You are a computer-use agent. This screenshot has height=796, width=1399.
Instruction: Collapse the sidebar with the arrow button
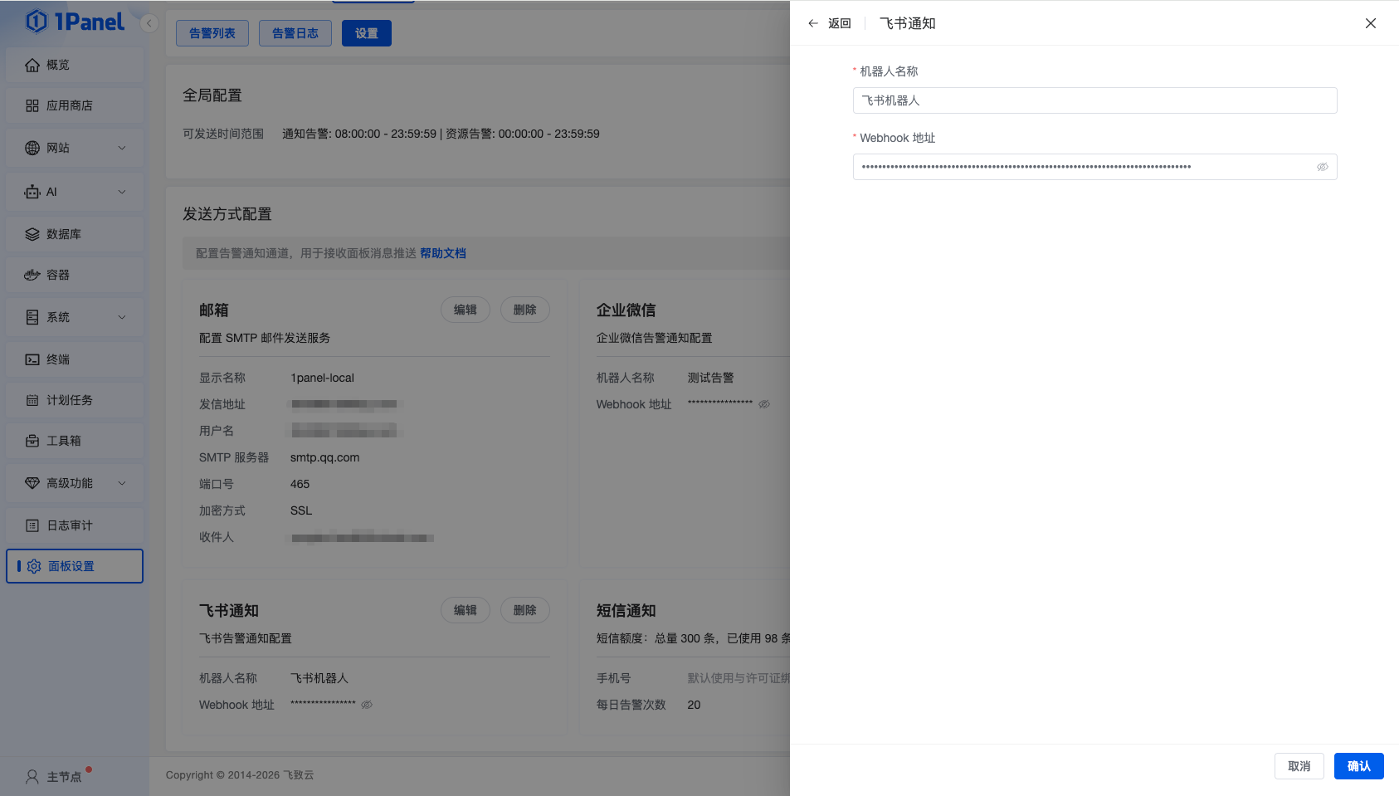pyautogui.click(x=149, y=23)
